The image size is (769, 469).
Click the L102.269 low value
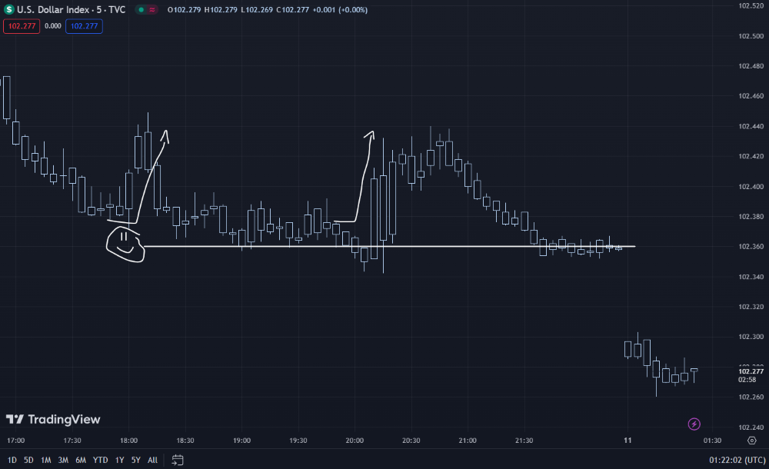click(257, 10)
